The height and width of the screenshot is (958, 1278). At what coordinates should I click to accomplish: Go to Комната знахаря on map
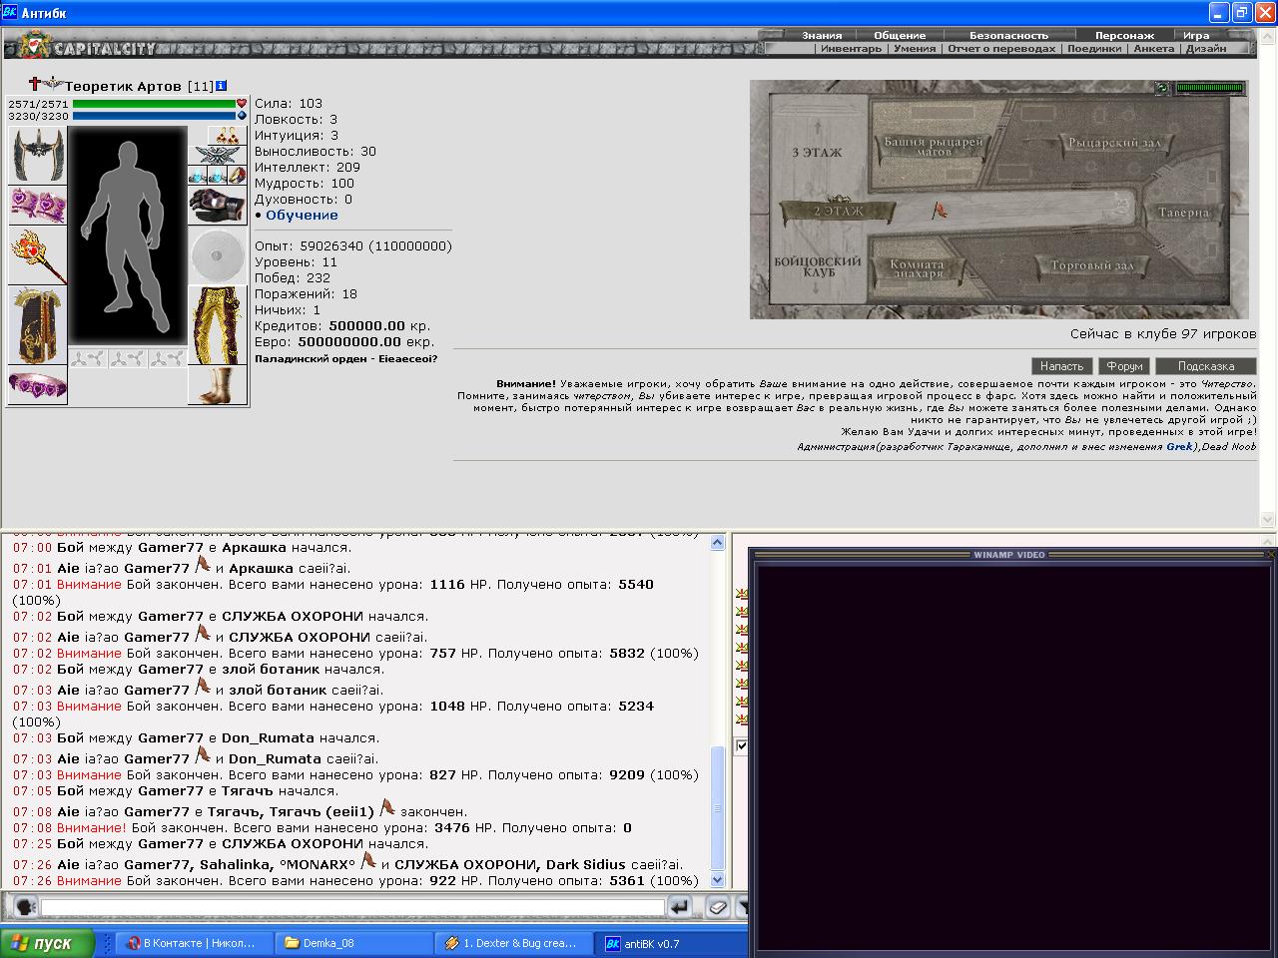click(x=917, y=269)
